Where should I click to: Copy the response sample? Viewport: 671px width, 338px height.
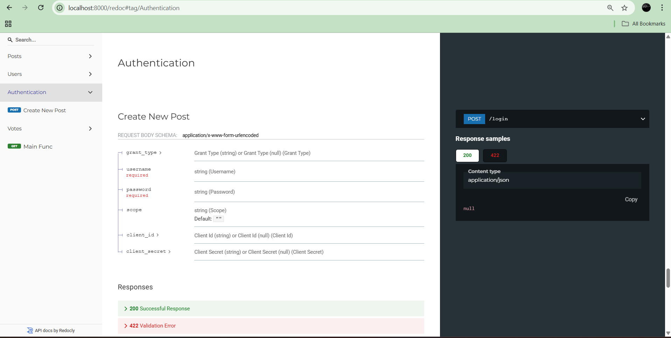click(x=631, y=199)
